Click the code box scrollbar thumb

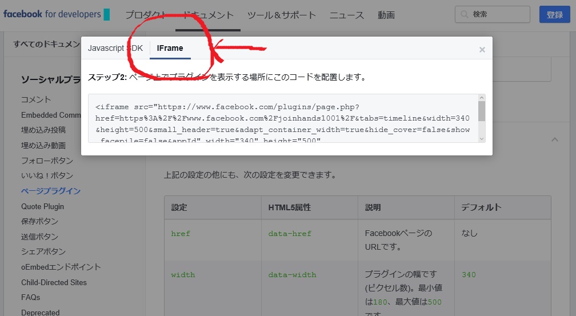click(x=482, y=111)
